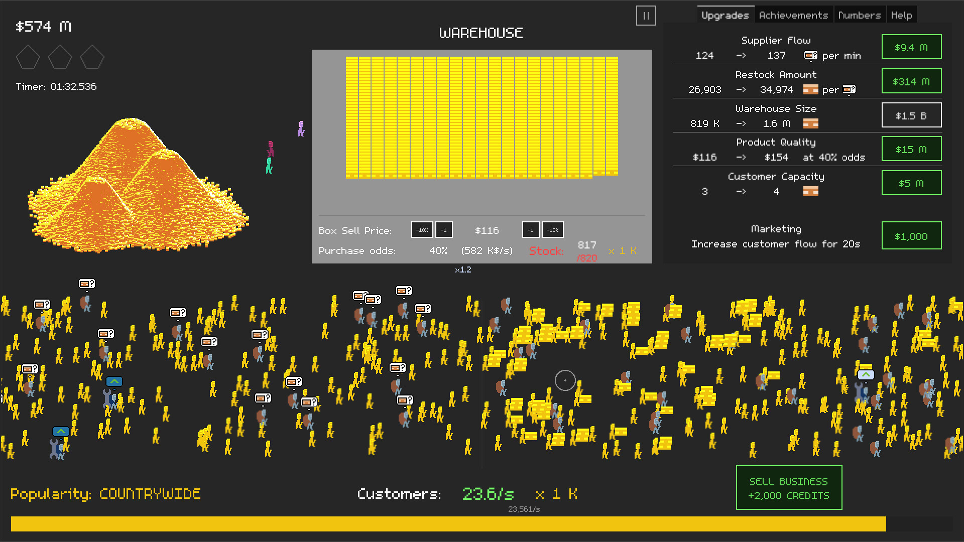Buy the Product Quality upgrade for $15 M
Screen dimensions: 964x542
pos(911,149)
